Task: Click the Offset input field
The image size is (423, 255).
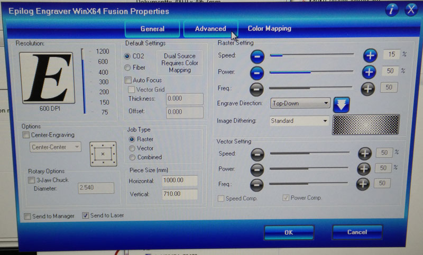Action: [x=185, y=112]
